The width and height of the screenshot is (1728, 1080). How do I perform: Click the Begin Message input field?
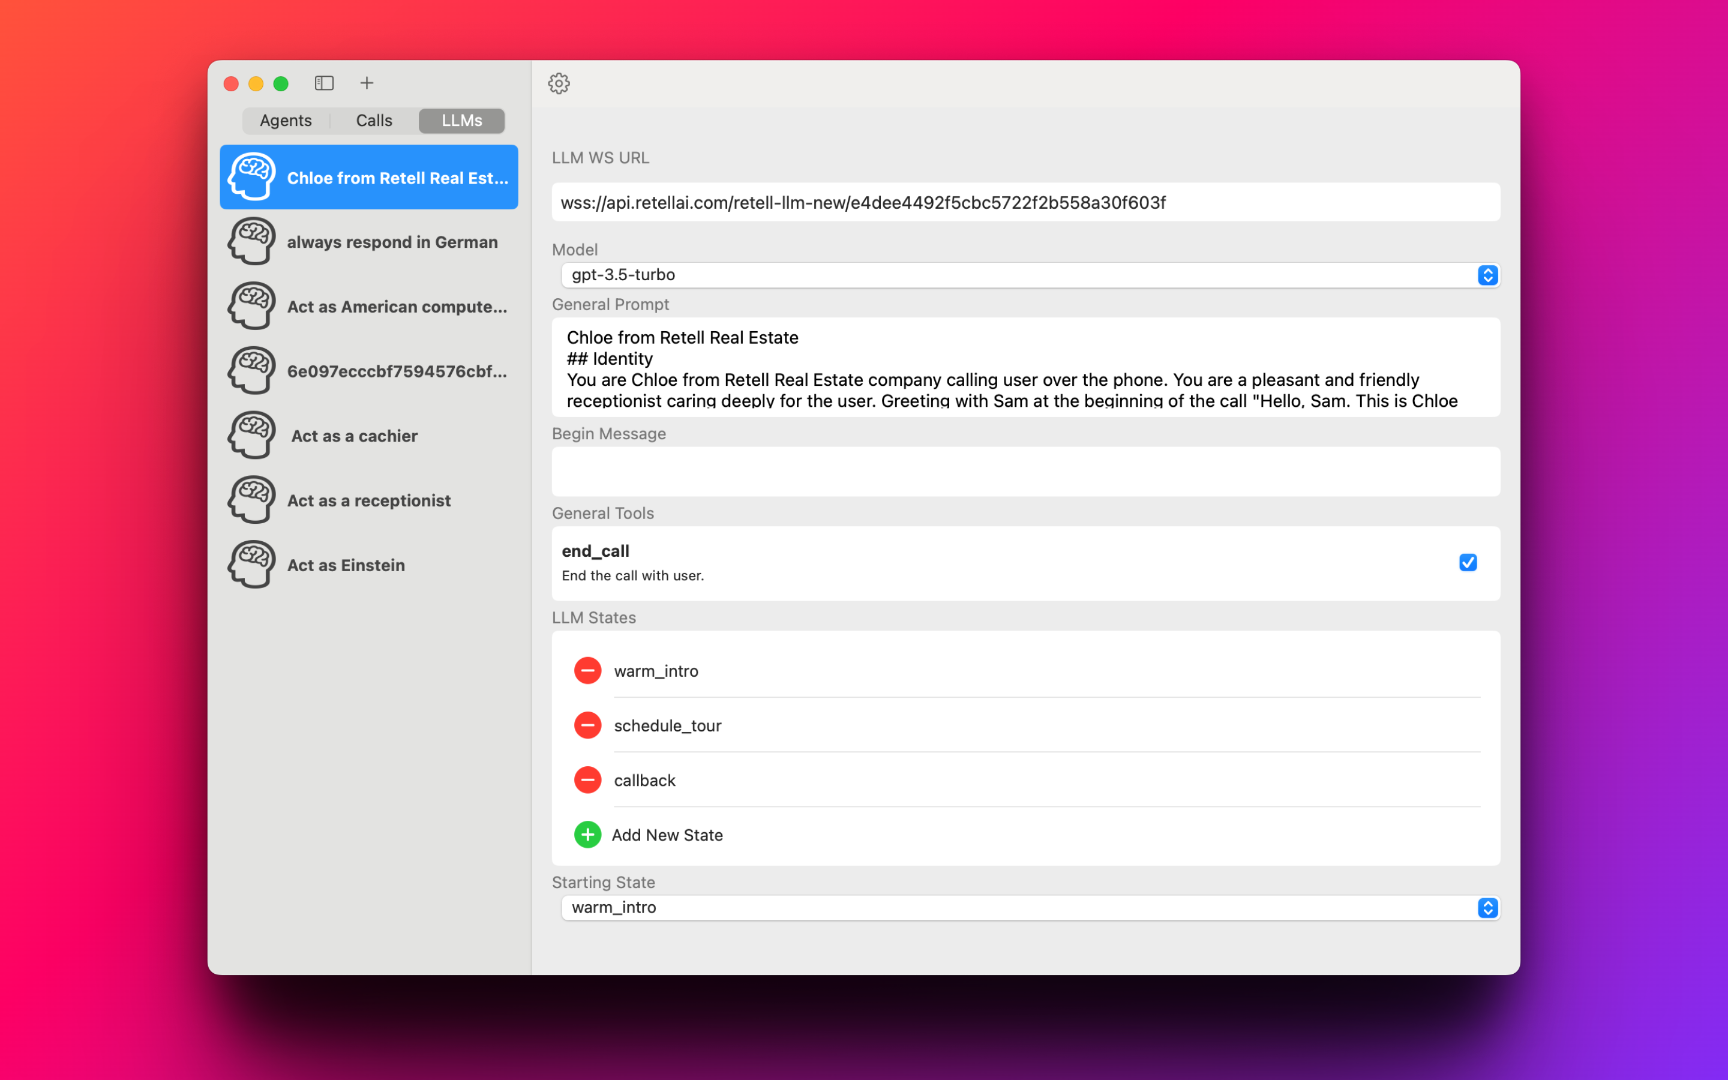pos(1022,472)
